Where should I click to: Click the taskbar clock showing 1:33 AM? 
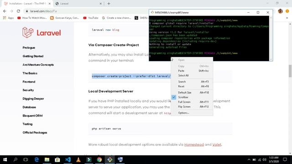point(274,159)
